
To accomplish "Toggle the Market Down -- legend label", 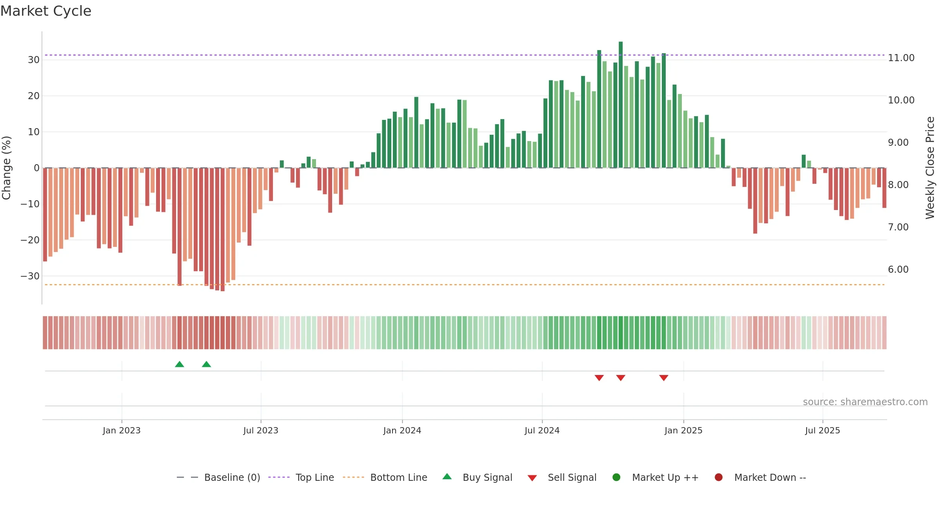I will 770,478.
